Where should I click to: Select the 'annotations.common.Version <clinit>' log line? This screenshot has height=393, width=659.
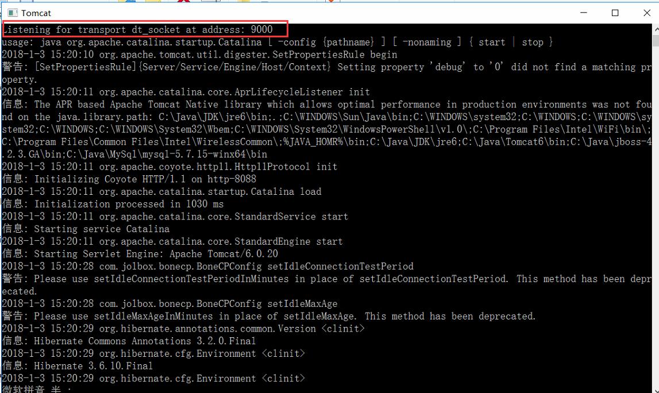click(183, 328)
